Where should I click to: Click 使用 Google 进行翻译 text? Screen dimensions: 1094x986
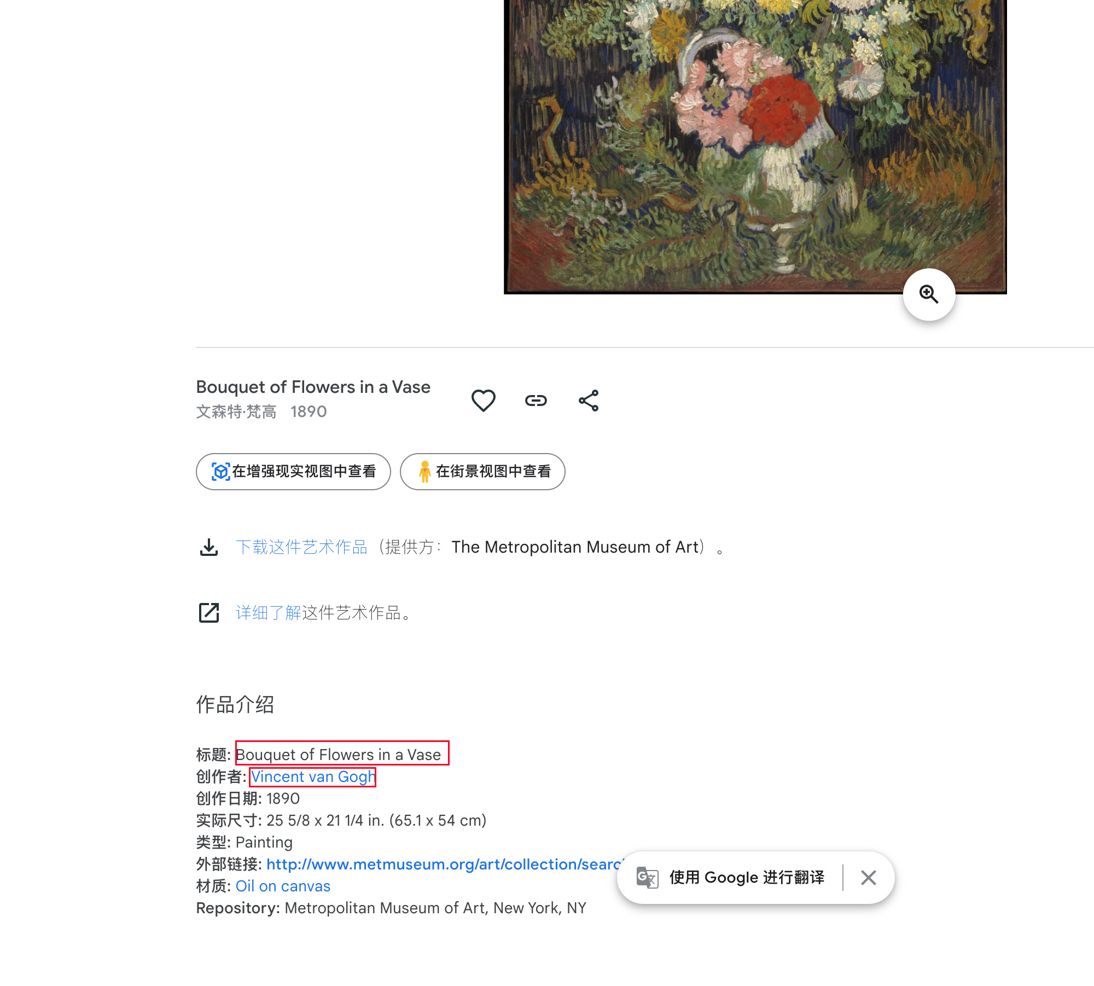(x=747, y=878)
